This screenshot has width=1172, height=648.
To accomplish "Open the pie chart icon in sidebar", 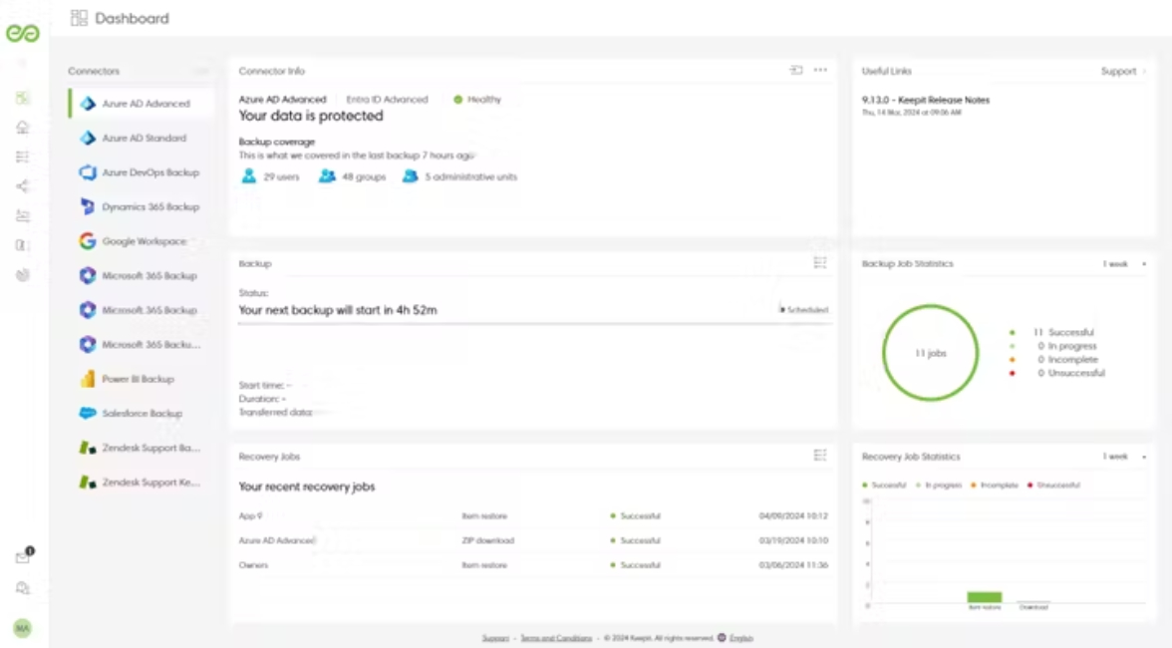I will coord(22,275).
